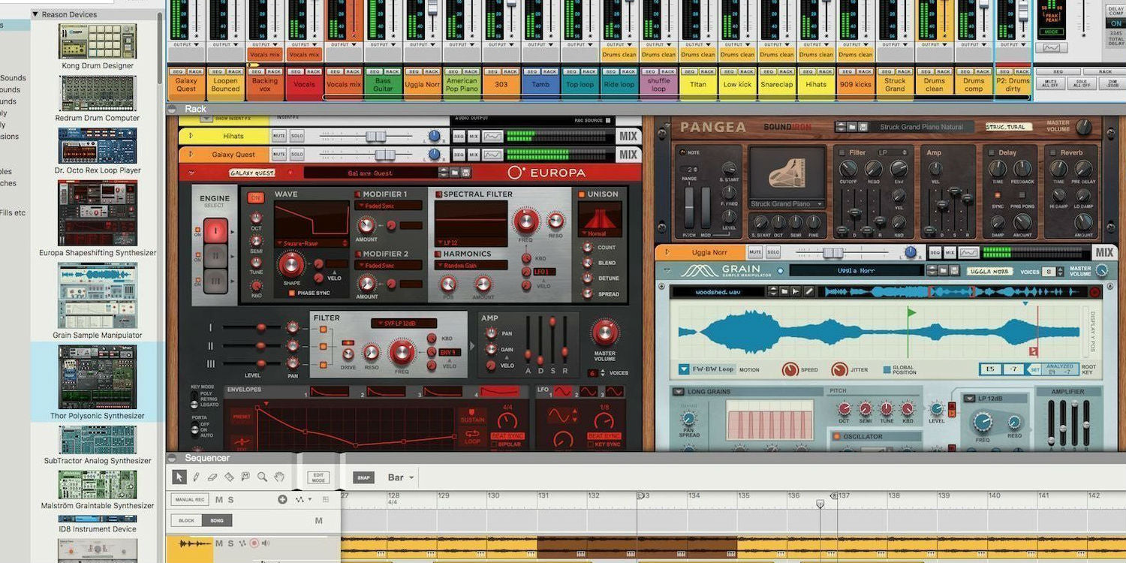Click the record enable icon on the audio track
The image size is (1126, 563).
click(x=254, y=543)
